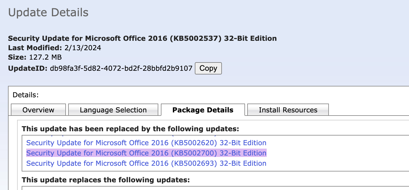Click the Size value 127.2 MB
Viewport: 409px width, 190px height.
(45, 57)
